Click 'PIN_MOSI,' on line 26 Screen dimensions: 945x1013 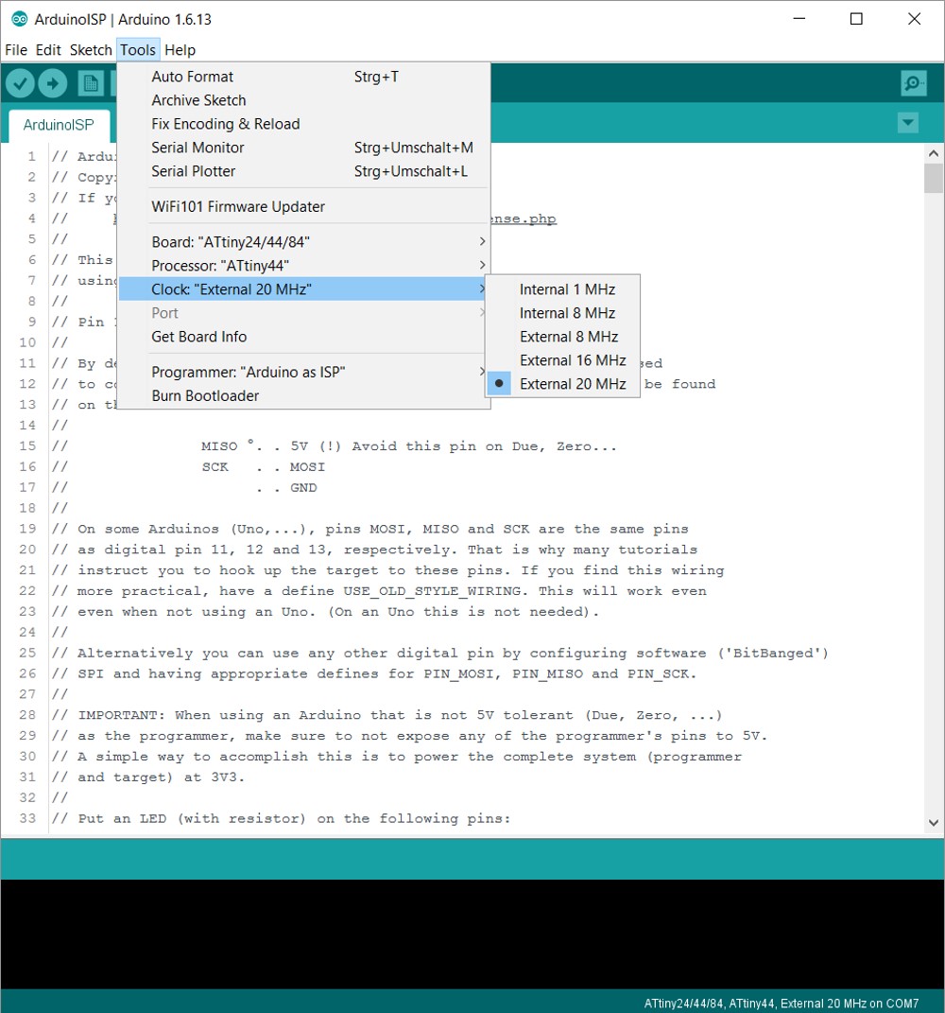click(462, 673)
